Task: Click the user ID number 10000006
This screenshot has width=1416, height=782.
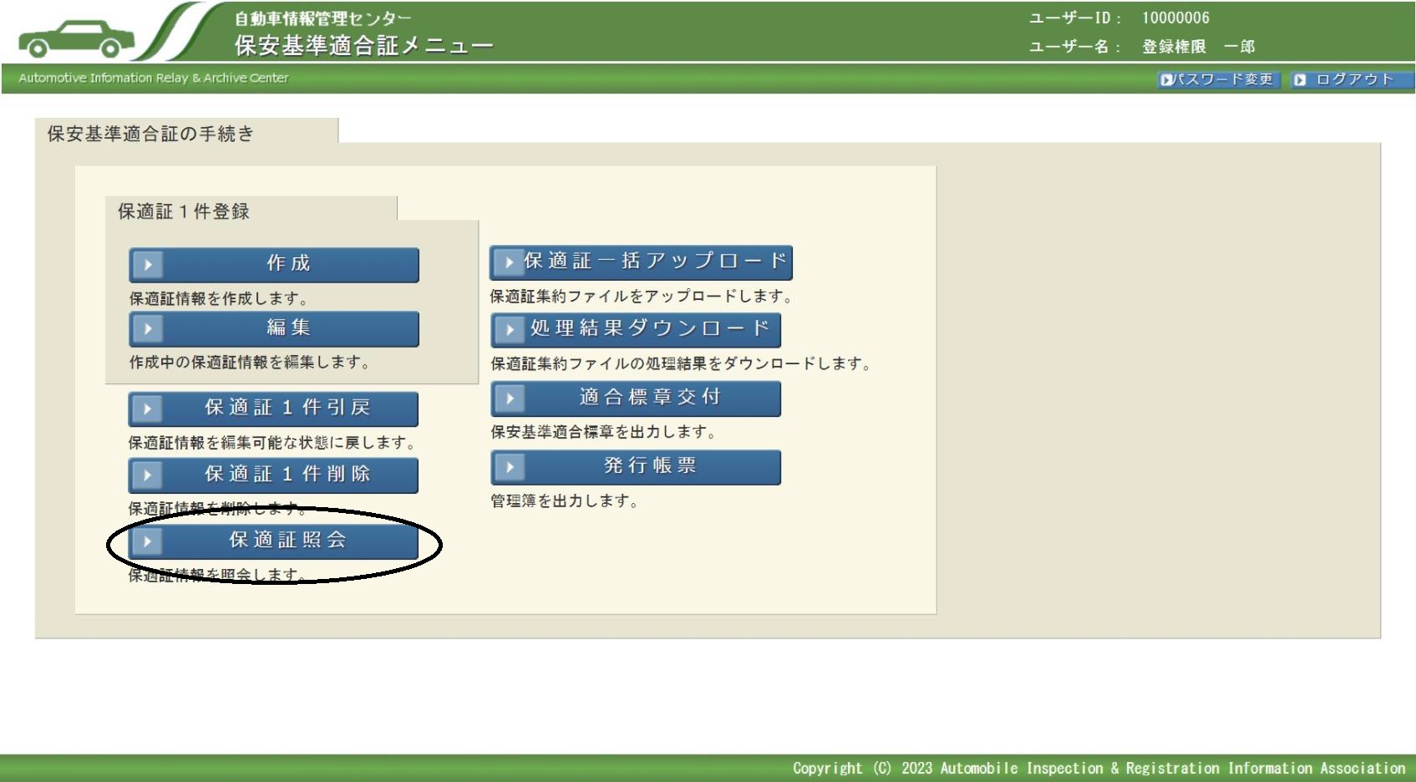Action: click(x=1175, y=18)
